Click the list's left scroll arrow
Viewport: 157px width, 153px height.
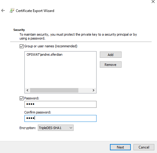27,90
